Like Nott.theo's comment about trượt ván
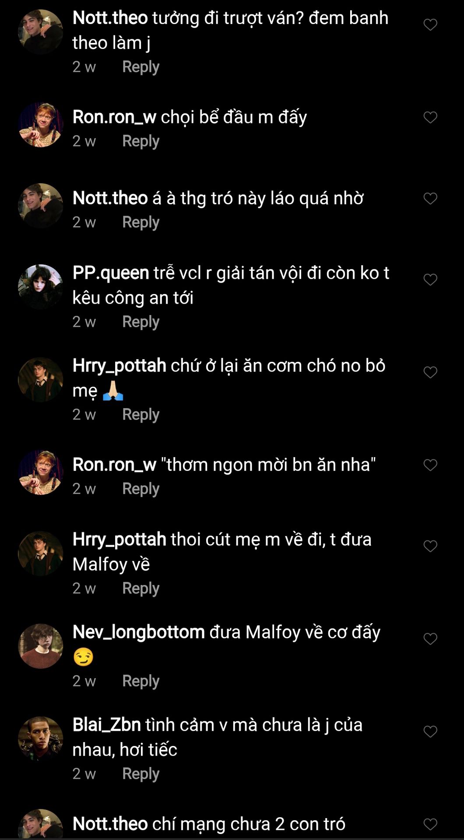This screenshot has width=464, height=840. tap(430, 24)
